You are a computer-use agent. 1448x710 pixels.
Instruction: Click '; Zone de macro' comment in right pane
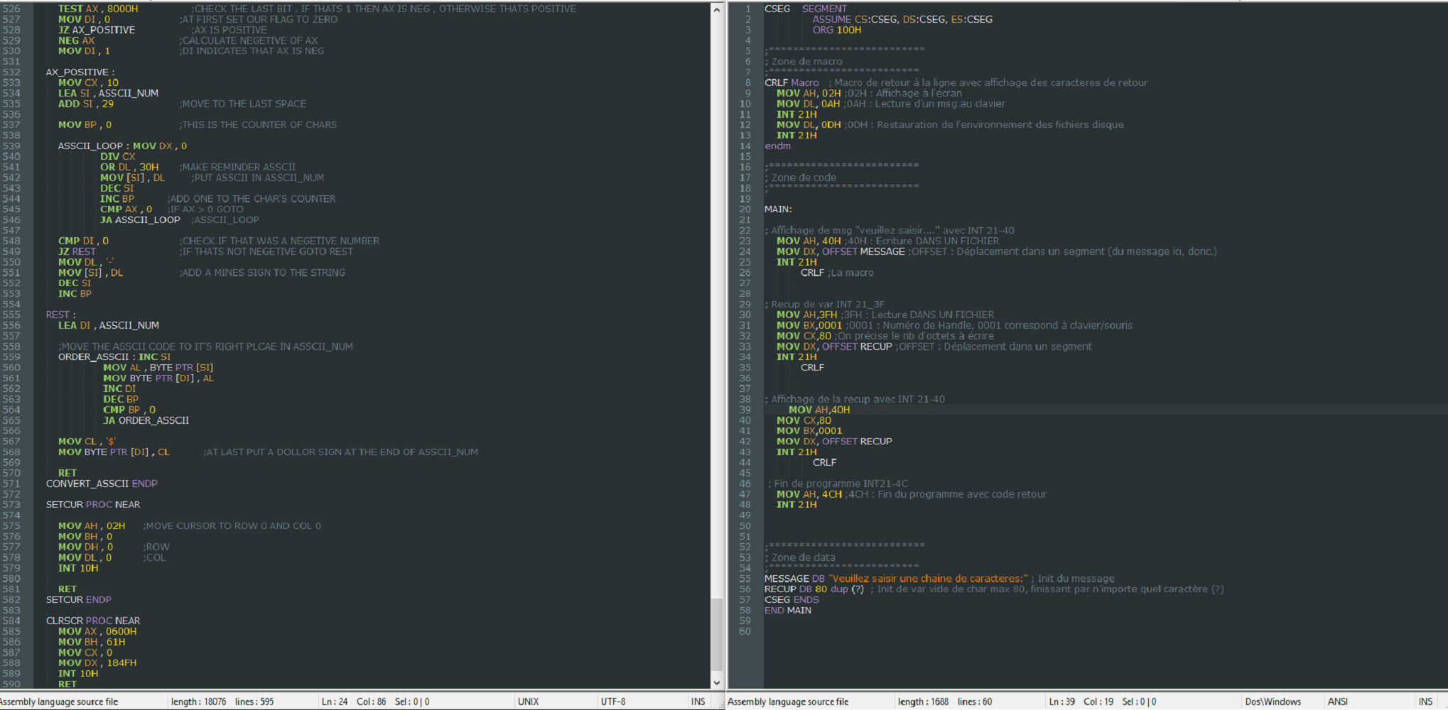click(804, 61)
